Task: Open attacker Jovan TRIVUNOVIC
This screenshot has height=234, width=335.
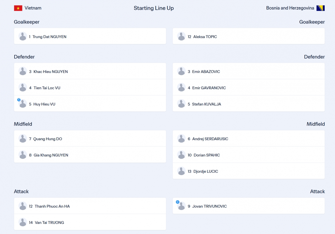Action: click(x=249, y=206)
